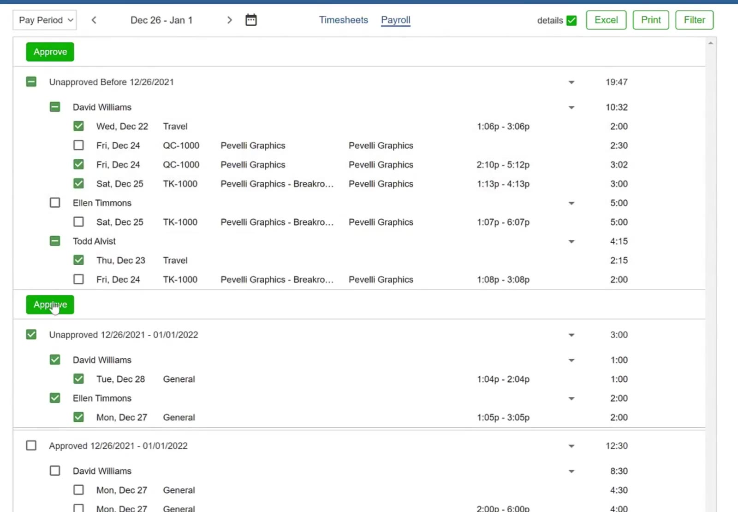The width and height of the screenshot is (738, 512).
Task: Open the Filter button
Action: tap(694, 20)
